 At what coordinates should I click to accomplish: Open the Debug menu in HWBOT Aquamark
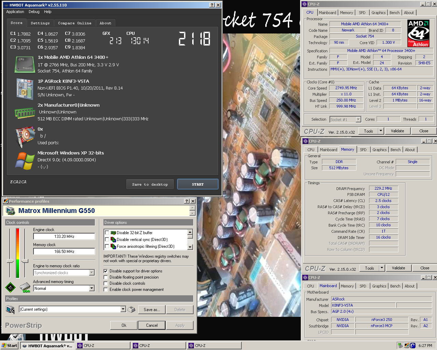[34, 12]
